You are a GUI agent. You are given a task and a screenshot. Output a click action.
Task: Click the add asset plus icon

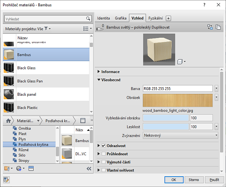click(x=168, y=18)
